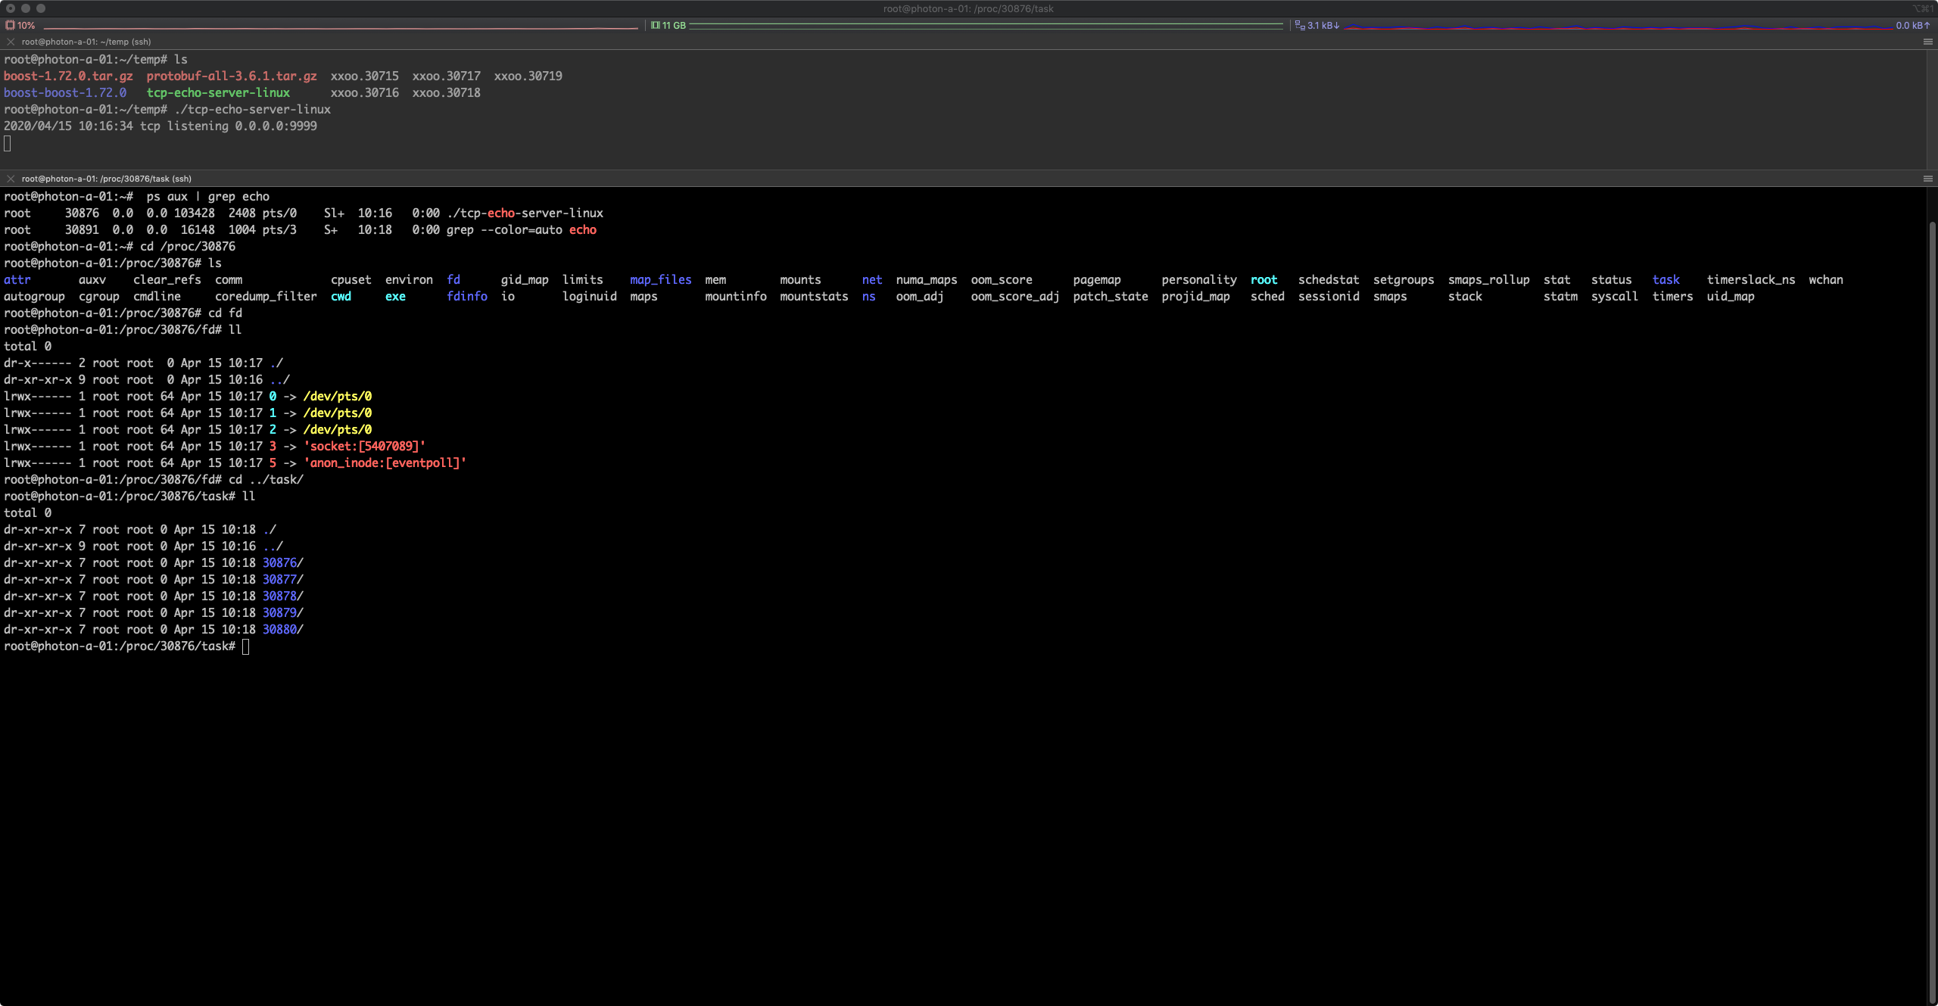1938x1006 pixels.
Task: Click the attr directory entry
Action: click(x=17, y=279)
